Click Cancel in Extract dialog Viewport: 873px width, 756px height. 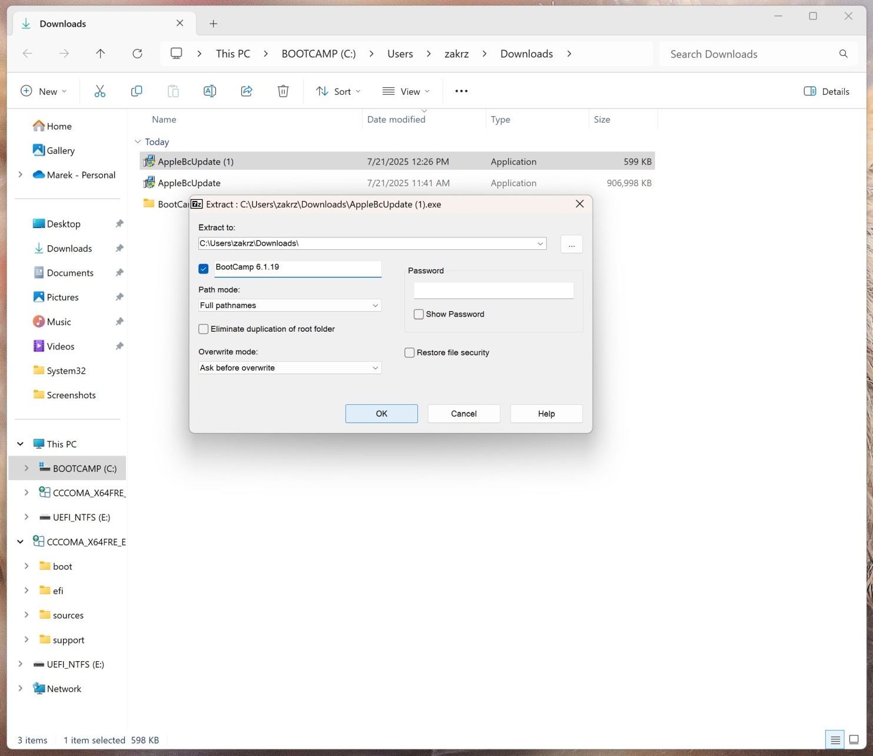click(x=464, y=414)
